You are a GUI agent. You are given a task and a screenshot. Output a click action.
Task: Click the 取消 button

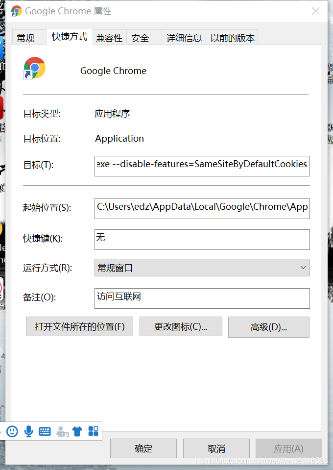point(216,448)
